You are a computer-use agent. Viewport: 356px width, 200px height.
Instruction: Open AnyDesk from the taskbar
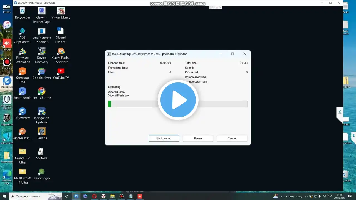click(140, 196)
